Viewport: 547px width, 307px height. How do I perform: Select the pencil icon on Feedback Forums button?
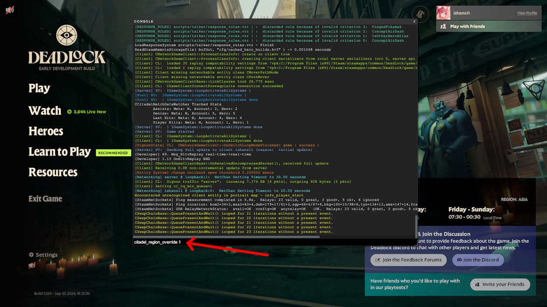click(x=378, y=260)
